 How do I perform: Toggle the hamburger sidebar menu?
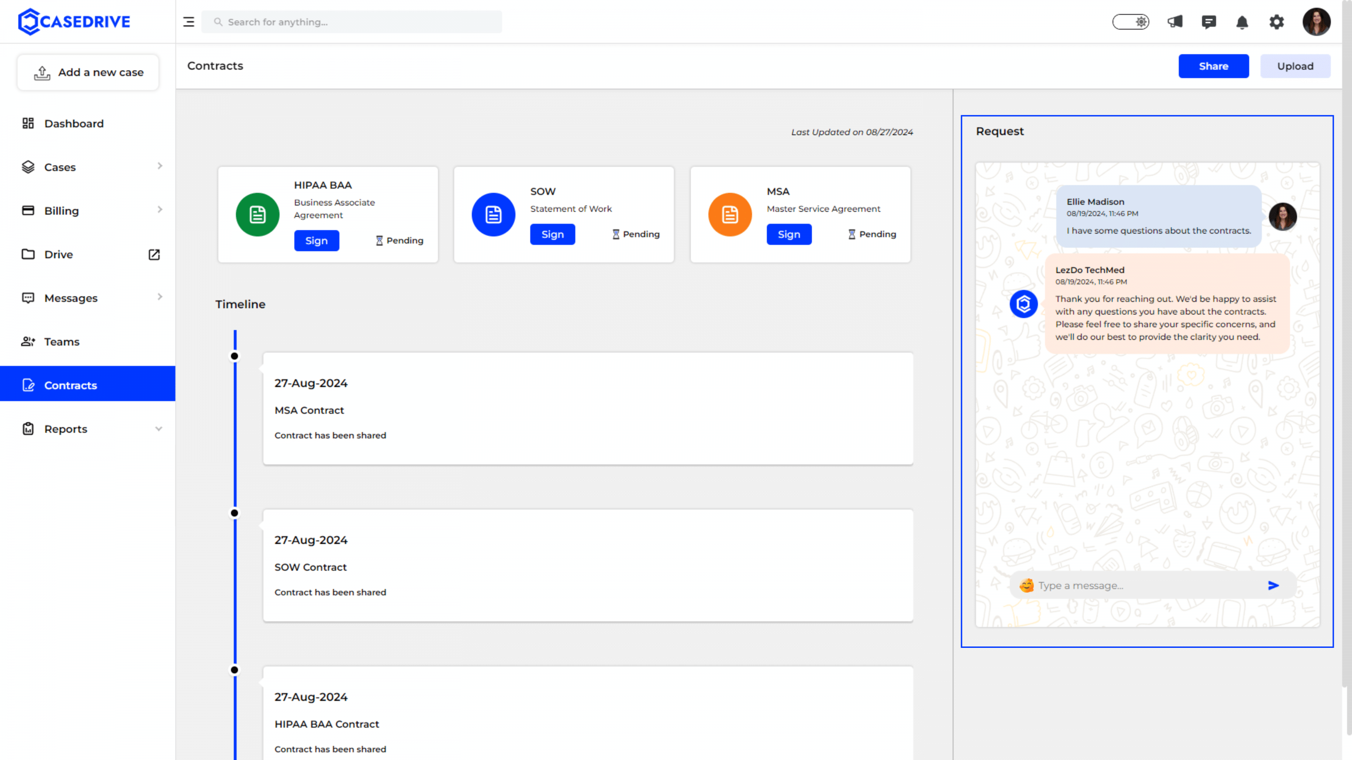pos(188,22)
